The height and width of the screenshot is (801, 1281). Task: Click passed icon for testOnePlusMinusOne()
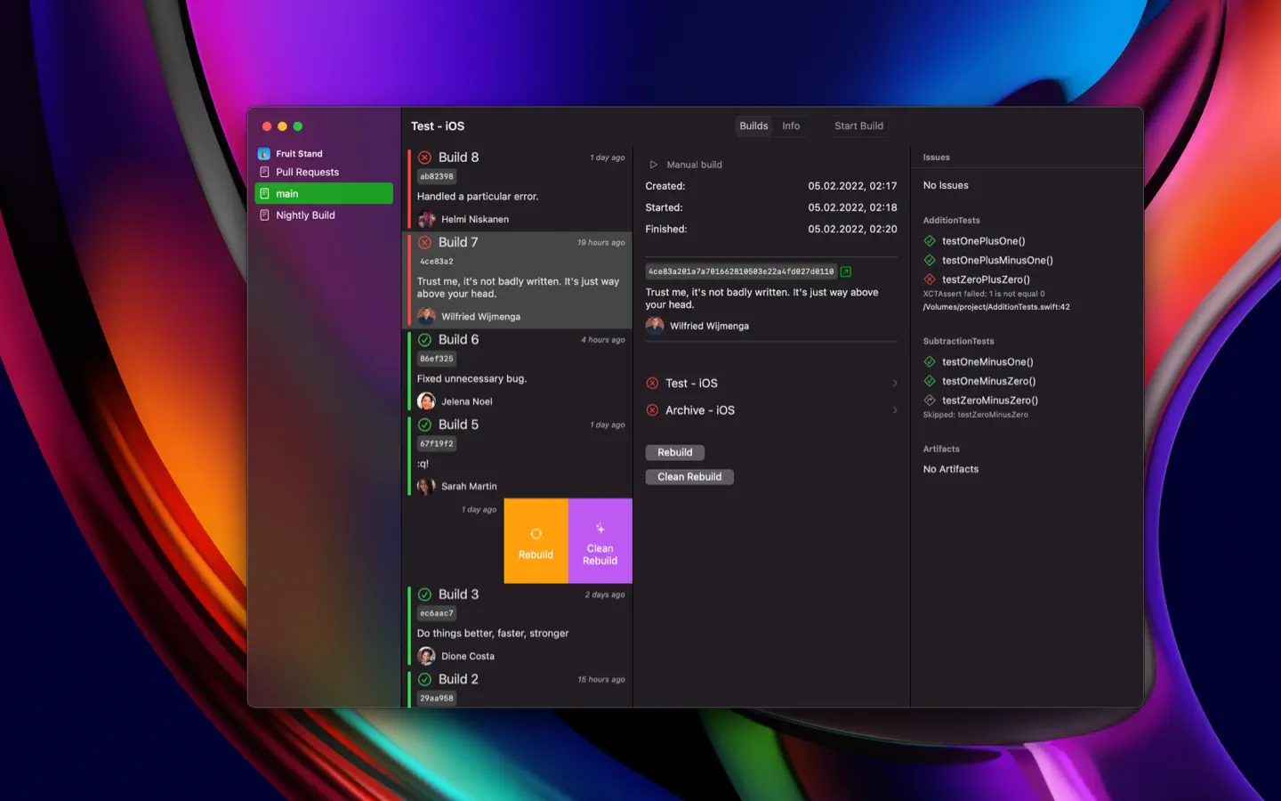tap(930, 260)
